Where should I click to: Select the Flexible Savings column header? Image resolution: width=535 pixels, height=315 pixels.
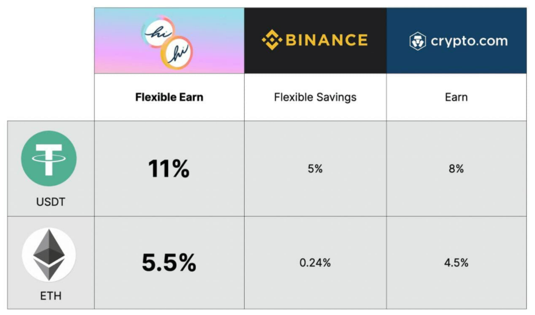[x=315, y=97]
